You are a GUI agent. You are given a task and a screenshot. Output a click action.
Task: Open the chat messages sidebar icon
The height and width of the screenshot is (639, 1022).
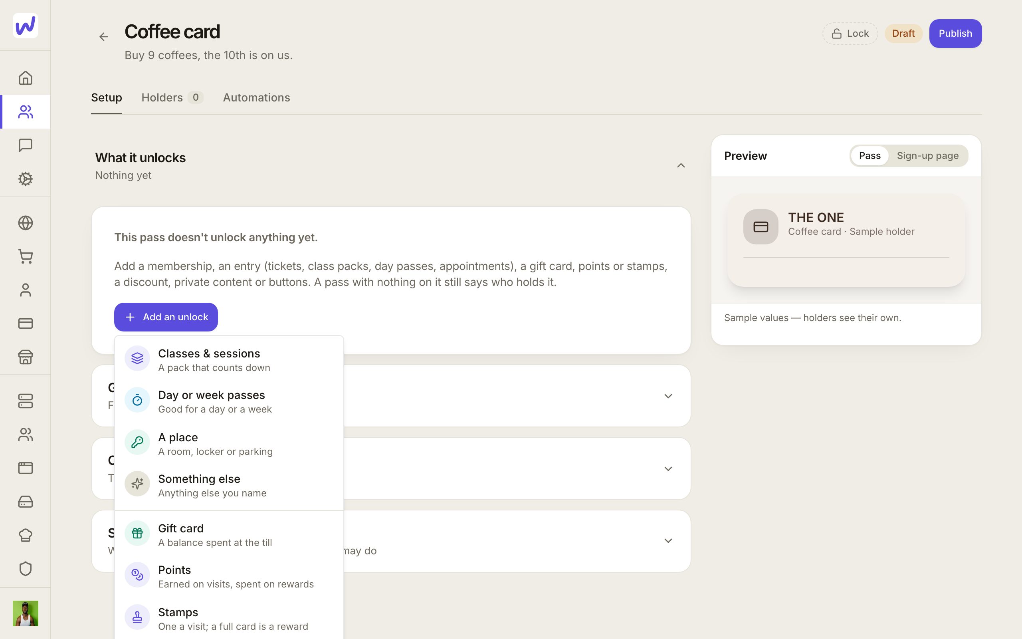(25, 145)
